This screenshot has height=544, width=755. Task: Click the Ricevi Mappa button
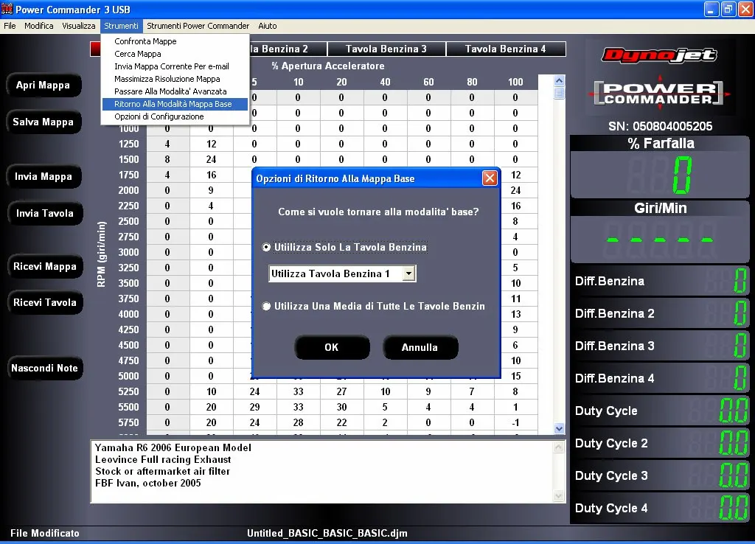coord(45,266)
